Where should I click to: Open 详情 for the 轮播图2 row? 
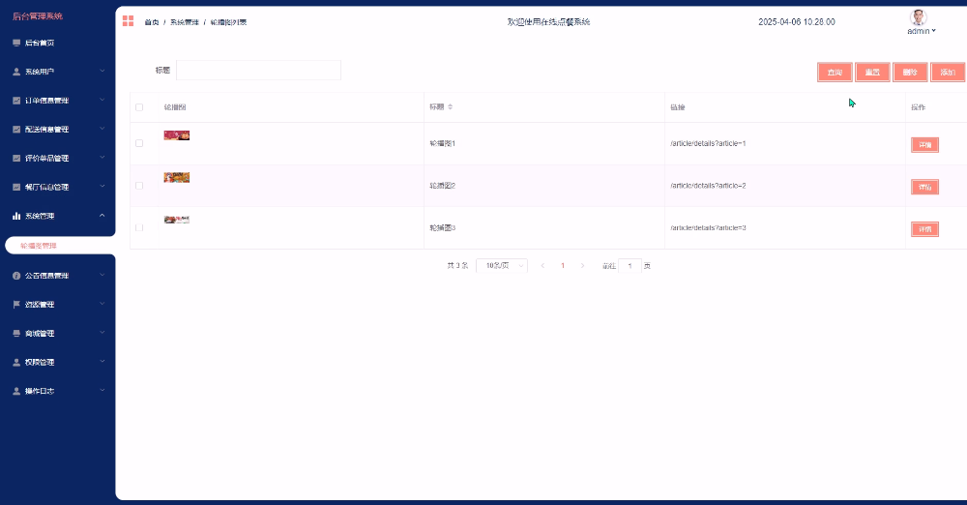[925, 187]
